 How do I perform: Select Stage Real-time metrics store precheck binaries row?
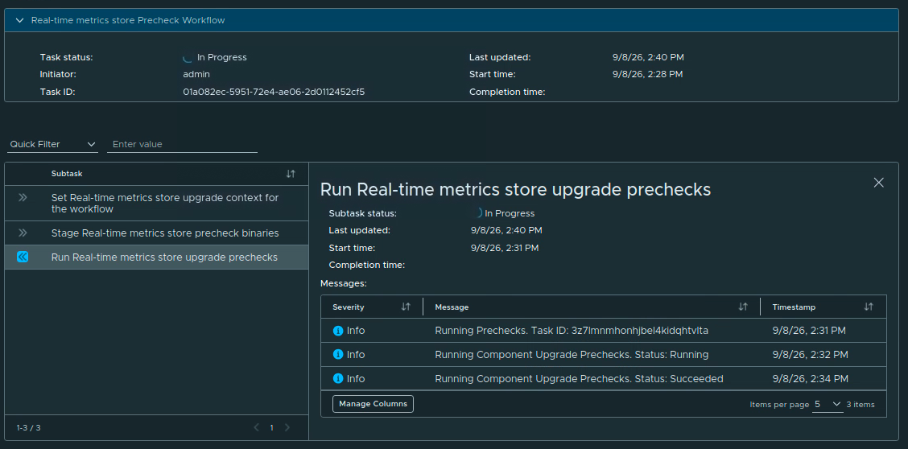click(156, 233)
